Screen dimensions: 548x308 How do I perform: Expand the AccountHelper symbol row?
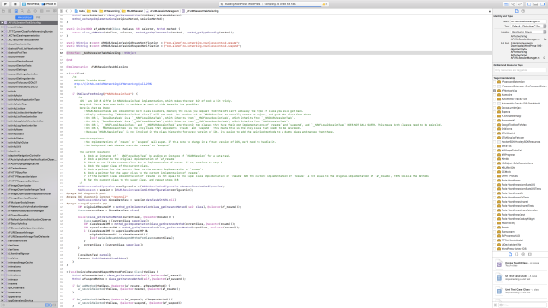pos(2,57)
